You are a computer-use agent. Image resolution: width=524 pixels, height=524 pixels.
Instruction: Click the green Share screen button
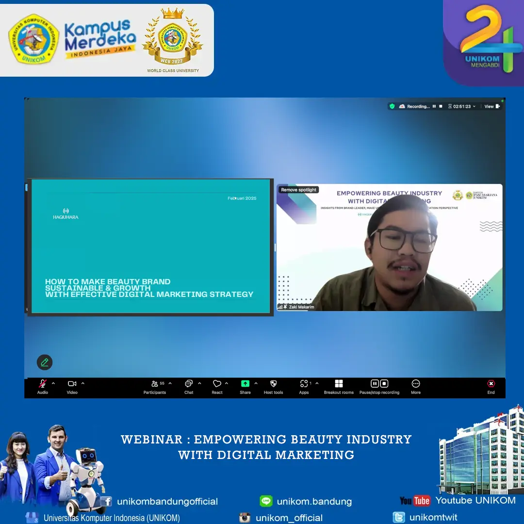tap(245, 384)
